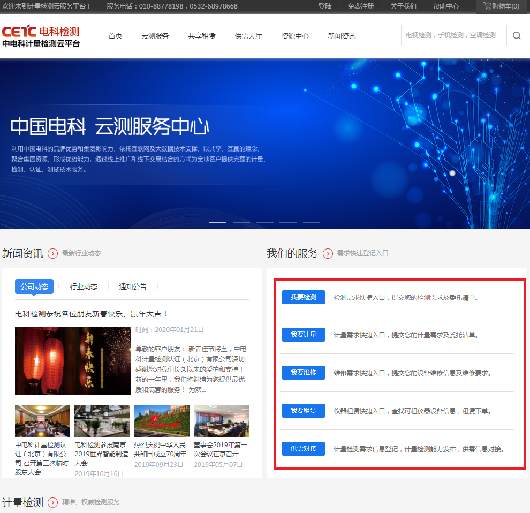Screen dimensions: 530x513
Task: Click arrow icon beside 我们的服务 heading
Action: click(328, 253)
